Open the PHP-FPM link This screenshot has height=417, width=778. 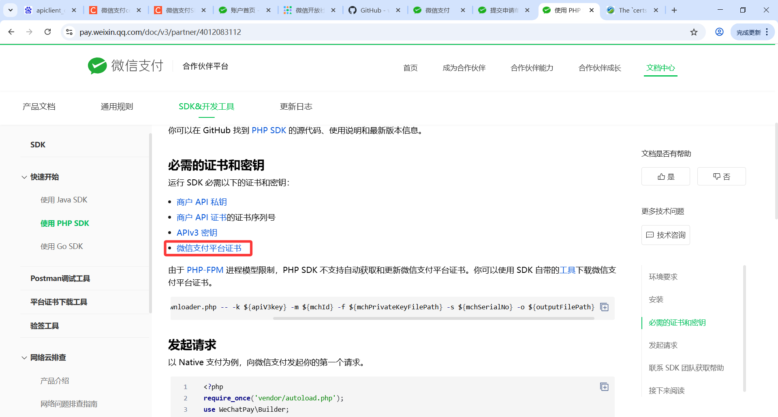(205, 270)
